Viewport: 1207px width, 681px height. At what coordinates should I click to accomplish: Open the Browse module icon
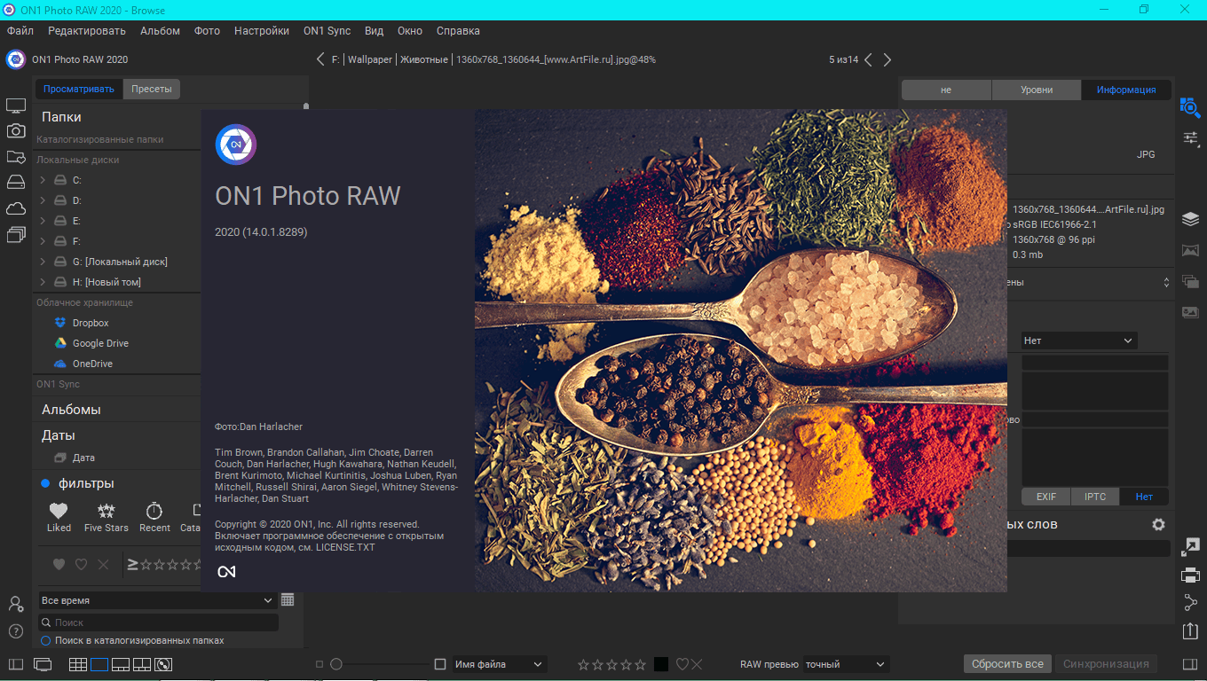click(1190, 107)
